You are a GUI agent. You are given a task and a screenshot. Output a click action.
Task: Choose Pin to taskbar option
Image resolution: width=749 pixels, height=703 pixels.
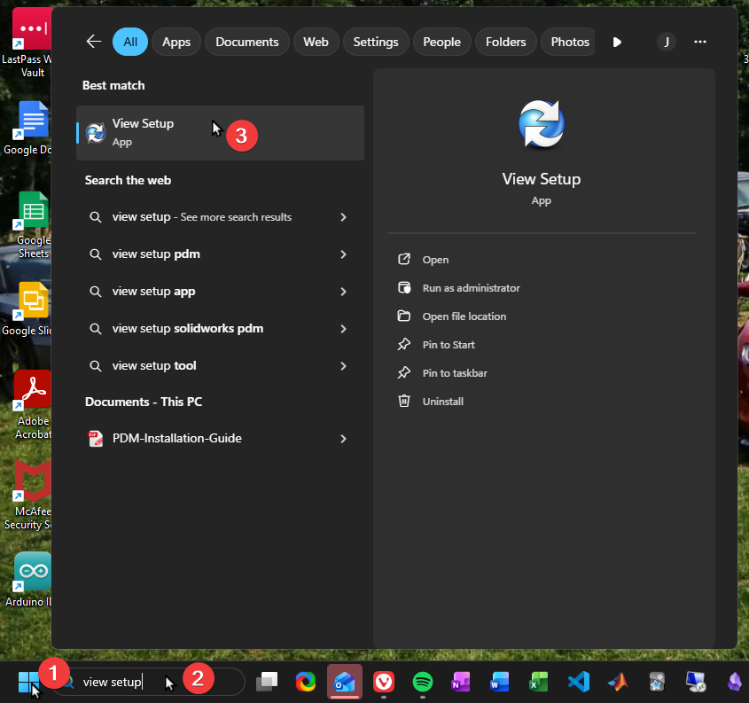[x=455, y=373]
